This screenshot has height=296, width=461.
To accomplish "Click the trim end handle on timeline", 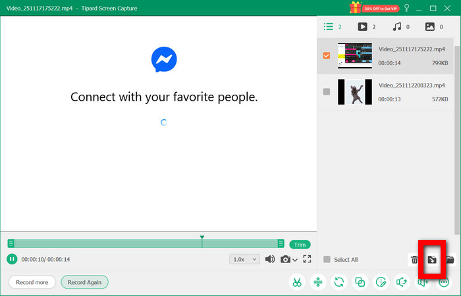I will (281, 243).
